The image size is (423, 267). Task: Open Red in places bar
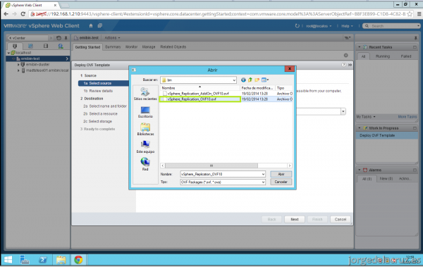pyautogui.click(x=145, y=164)
